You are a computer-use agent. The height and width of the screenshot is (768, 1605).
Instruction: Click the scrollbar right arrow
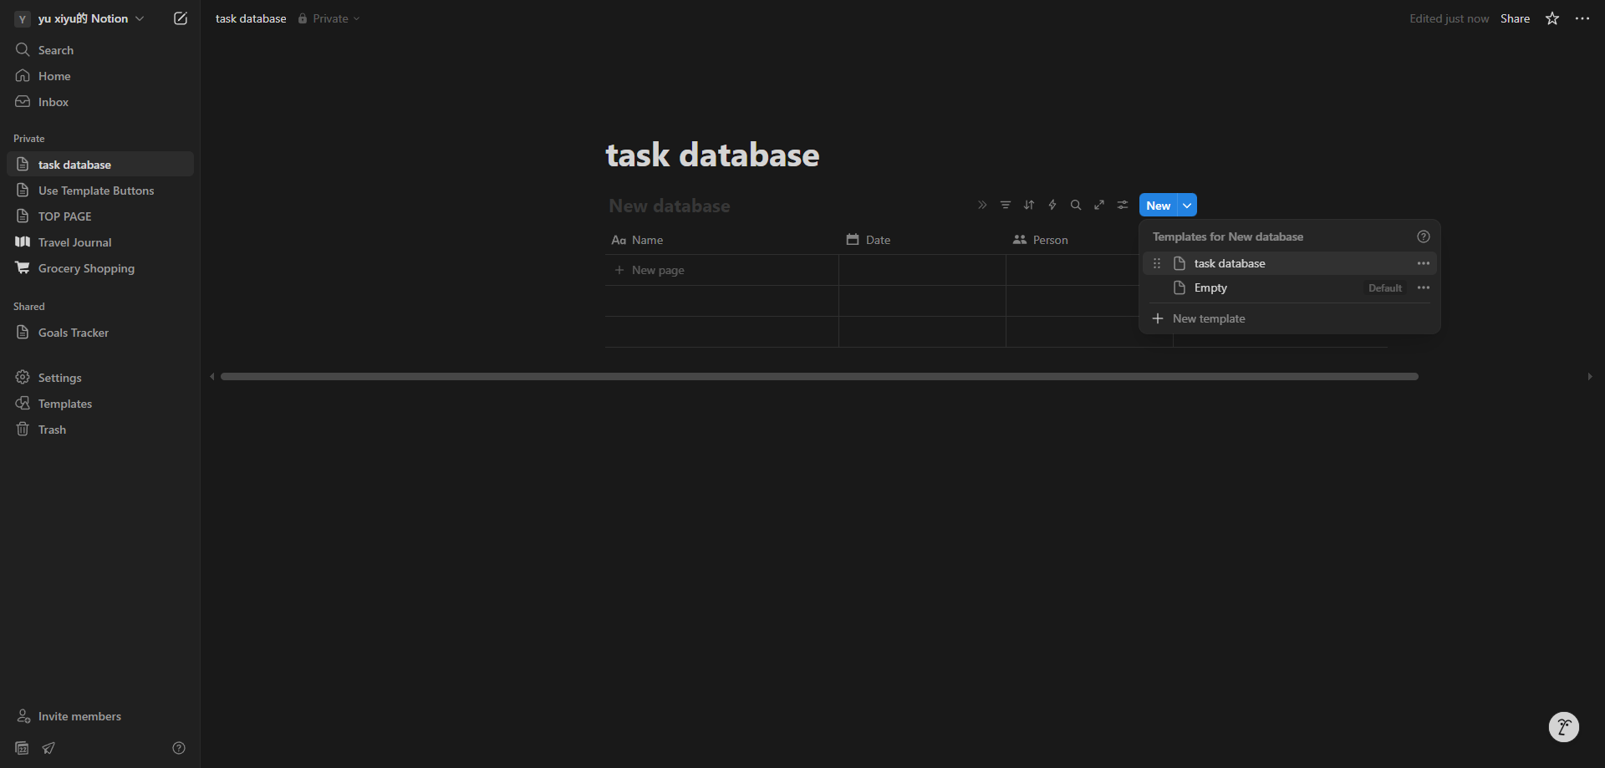[x=1590, y=377]
